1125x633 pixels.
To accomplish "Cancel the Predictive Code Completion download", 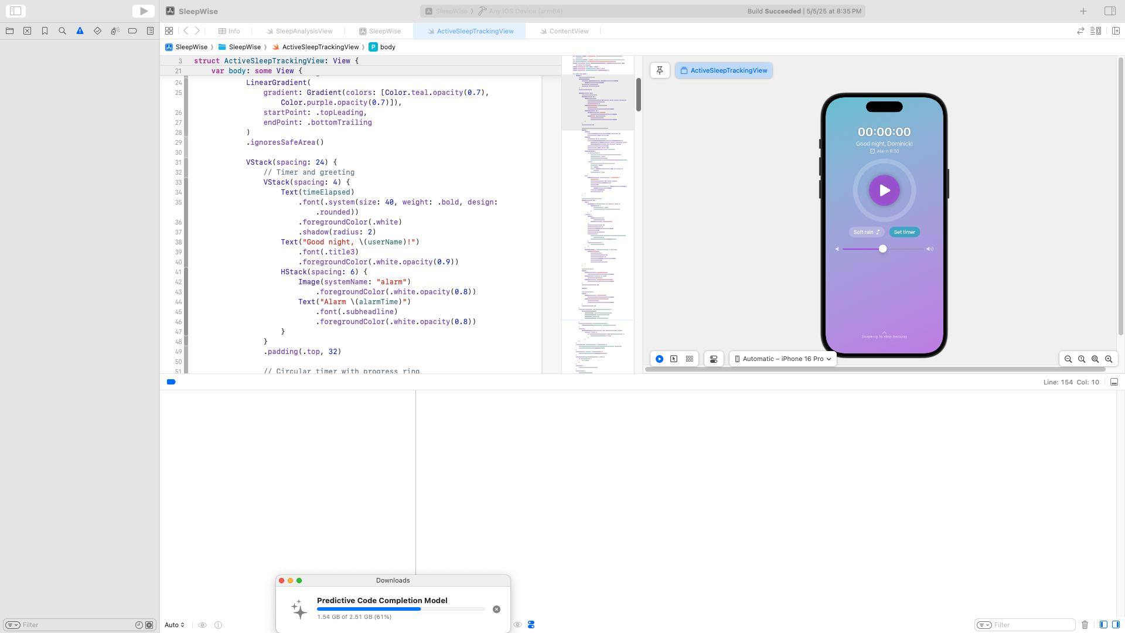I will point(496,610).
